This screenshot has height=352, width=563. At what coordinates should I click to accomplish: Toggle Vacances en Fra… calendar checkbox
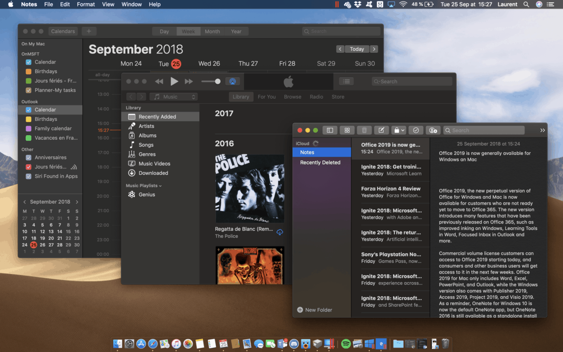[29, 138]
